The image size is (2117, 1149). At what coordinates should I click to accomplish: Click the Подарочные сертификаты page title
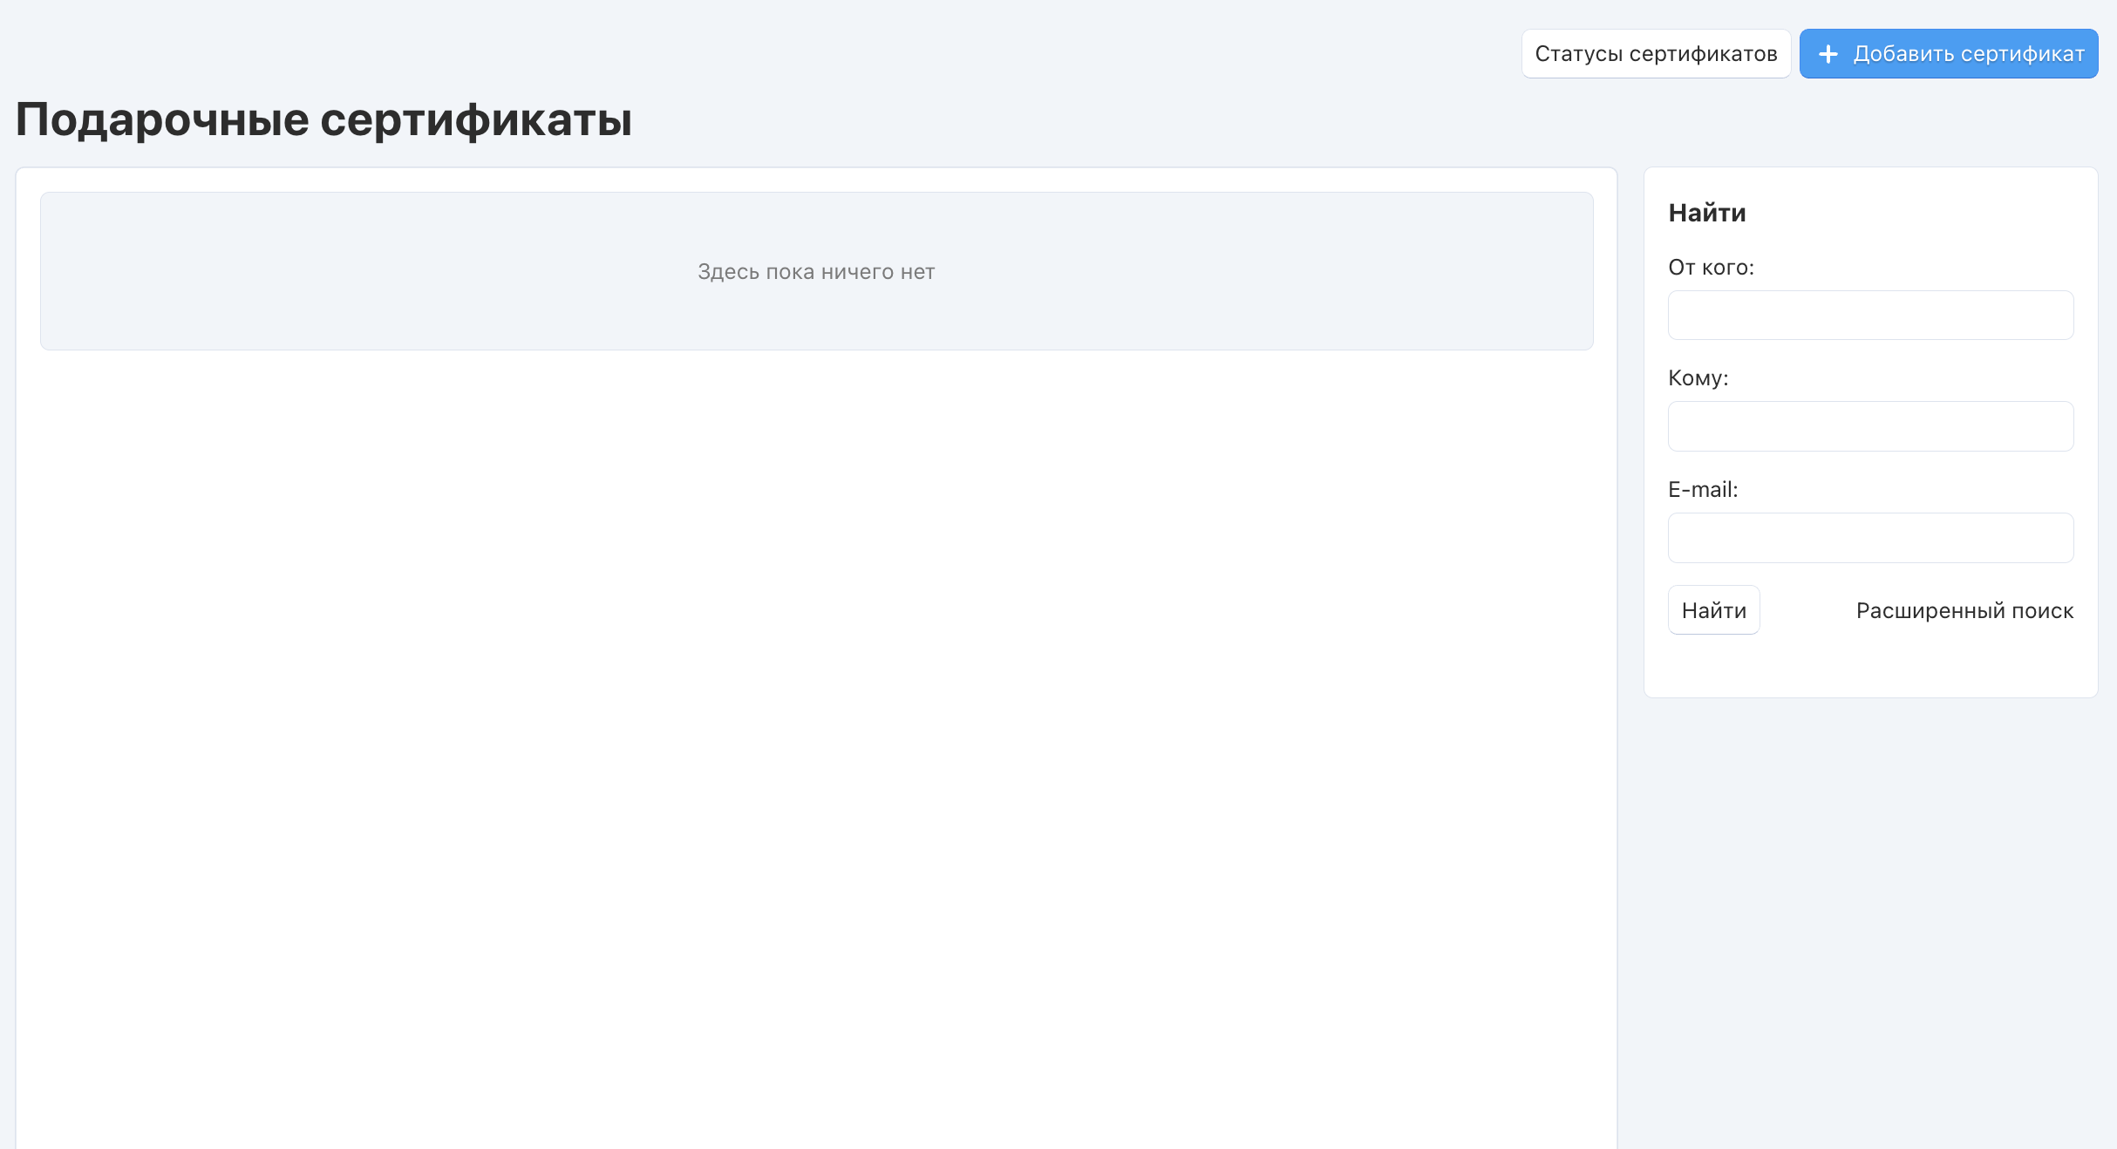click(323, 119)
